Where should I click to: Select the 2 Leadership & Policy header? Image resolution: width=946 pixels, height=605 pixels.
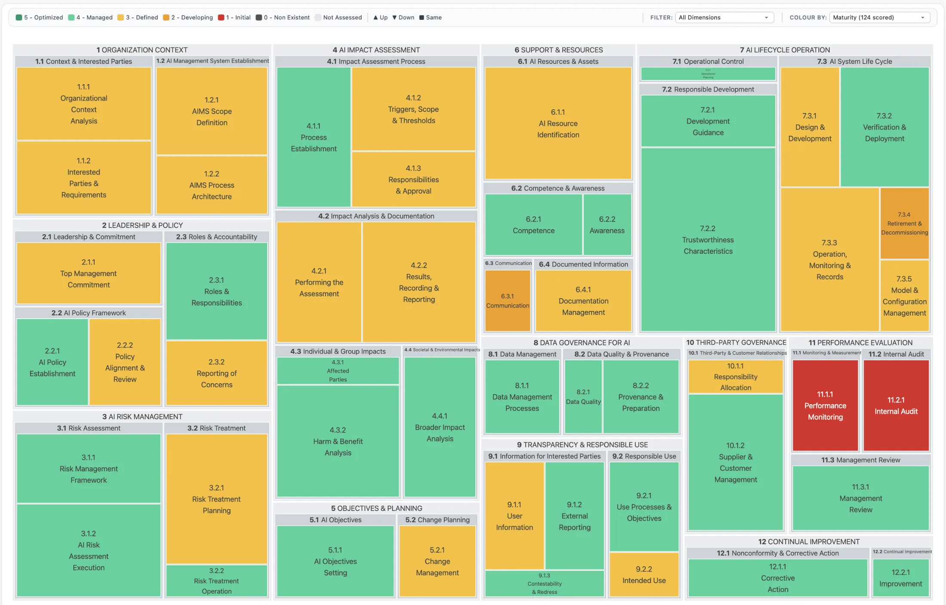tap(142, 225)
